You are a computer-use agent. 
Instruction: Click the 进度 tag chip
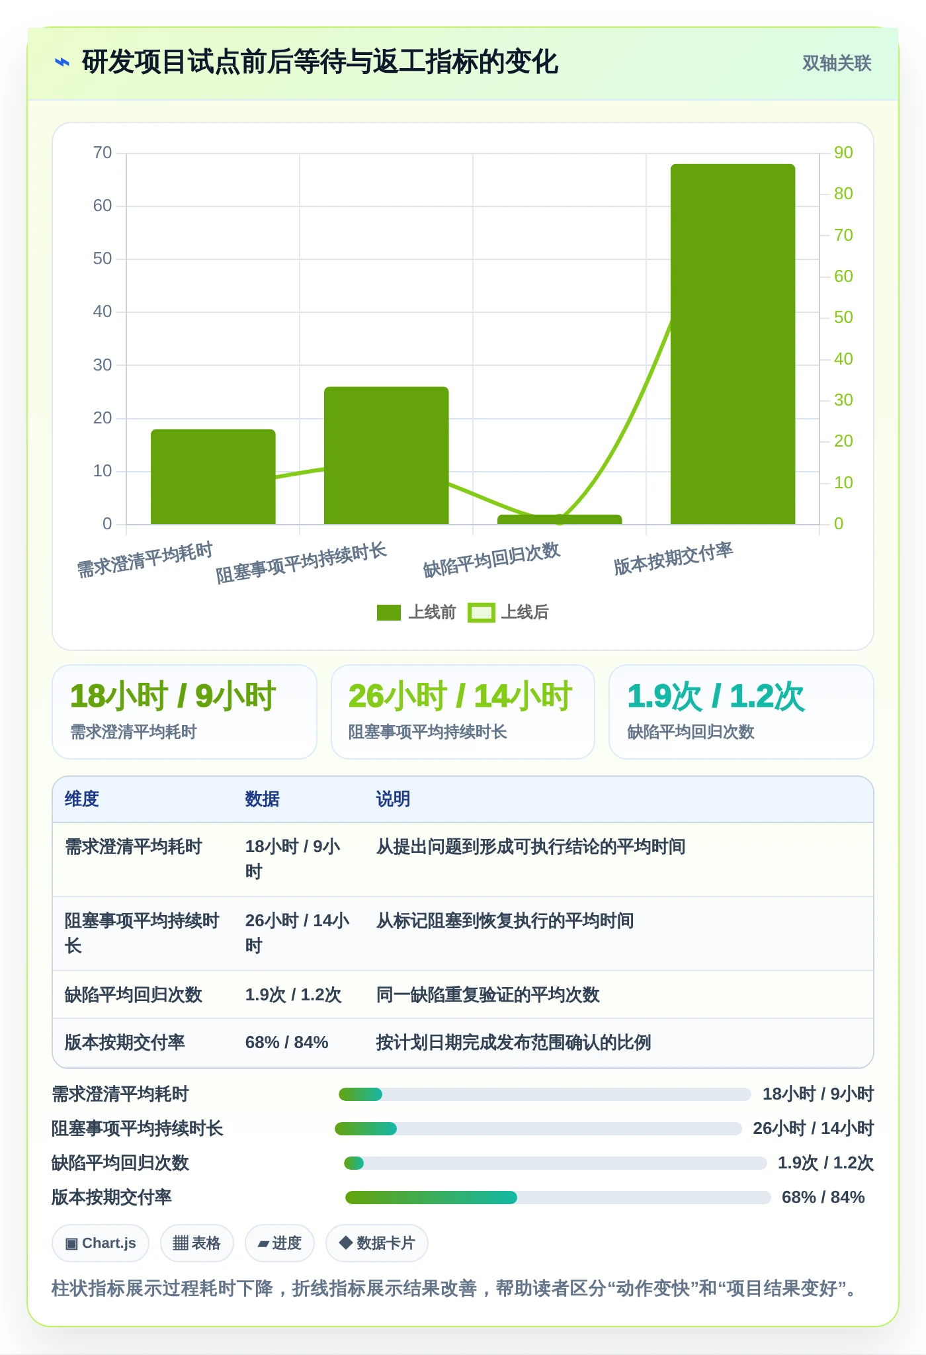click(x=280, y=1243)
